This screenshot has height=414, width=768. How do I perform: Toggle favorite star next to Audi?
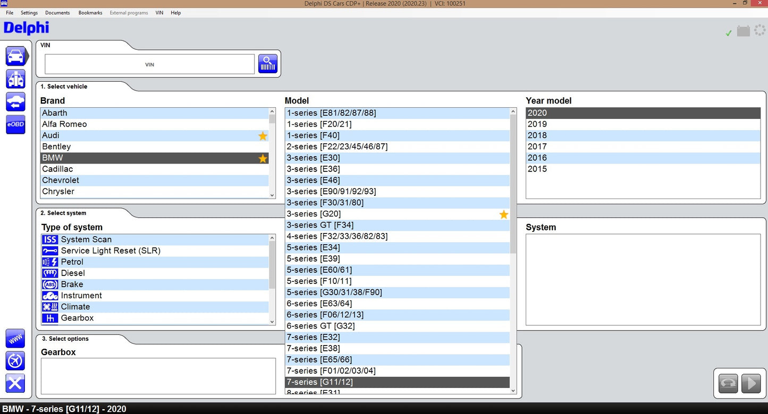pyautogui.click(x=263, y=136)
